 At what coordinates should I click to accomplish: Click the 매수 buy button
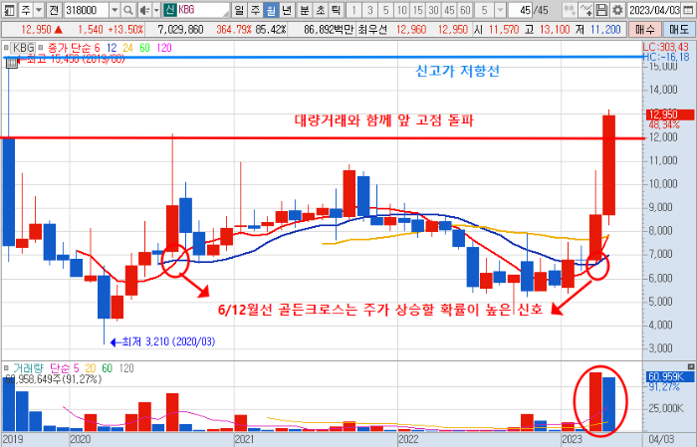pos(644,30)
